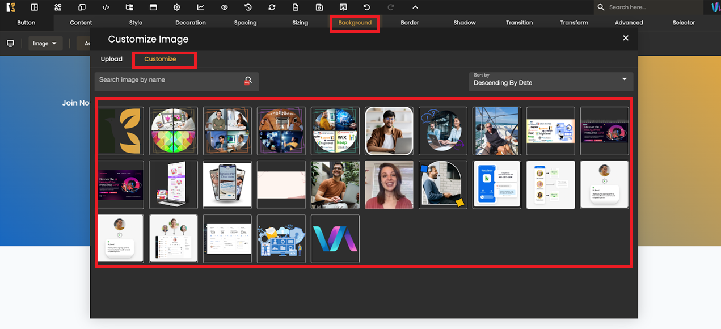Select the smiling woman thumbnail image

[x=389, y=185]
